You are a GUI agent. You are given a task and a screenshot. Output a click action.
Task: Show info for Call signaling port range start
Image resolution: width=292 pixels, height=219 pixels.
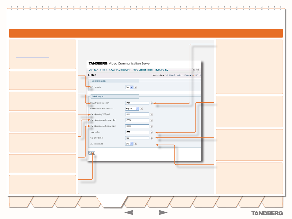coord(152,120)
